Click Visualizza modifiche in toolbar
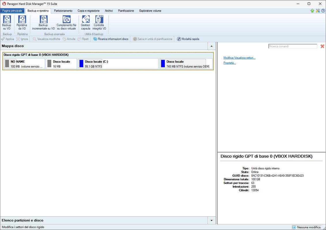This screenshot has width=326, height=230. (x=46, y=39)
